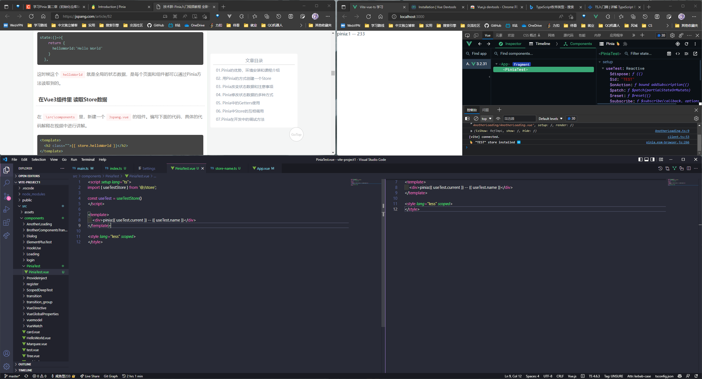702x379 pixels.
Task: Open Terminal menu in VS Code
Action: (88, 159)
